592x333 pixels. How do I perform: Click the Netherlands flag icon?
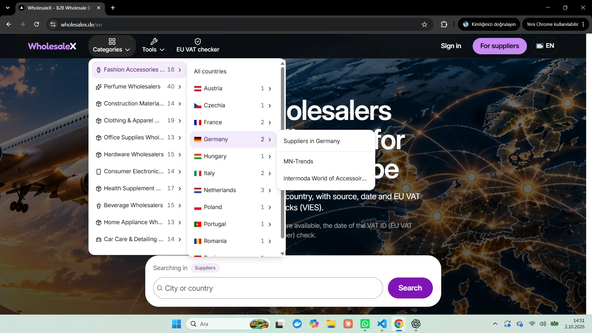pyautogui.click(x=198, y=191)
